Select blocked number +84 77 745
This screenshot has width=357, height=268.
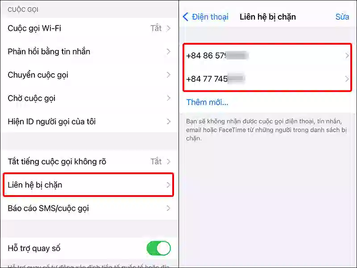(267, 79)
